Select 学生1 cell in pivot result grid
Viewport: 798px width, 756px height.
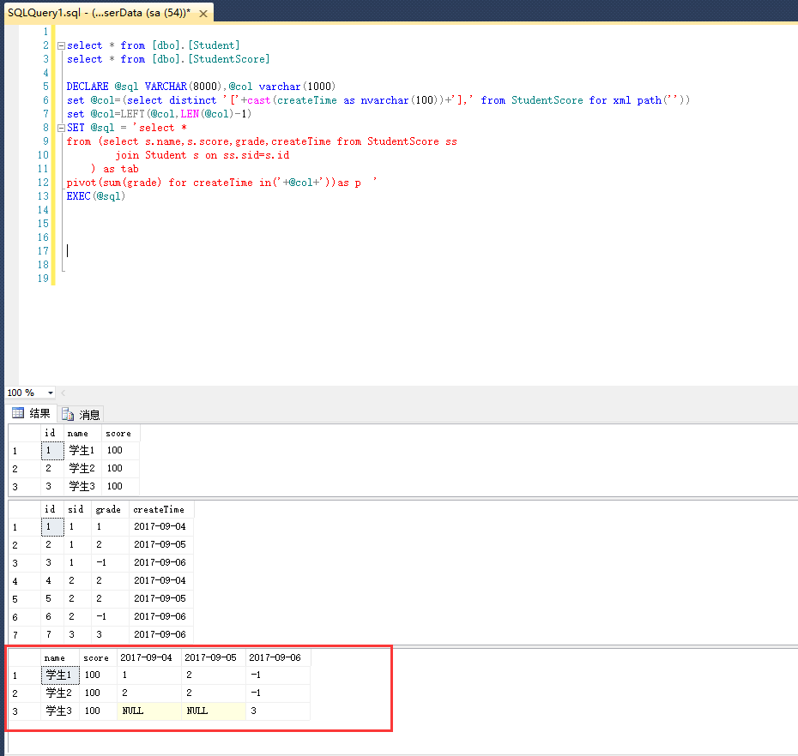tap(60, 675)
